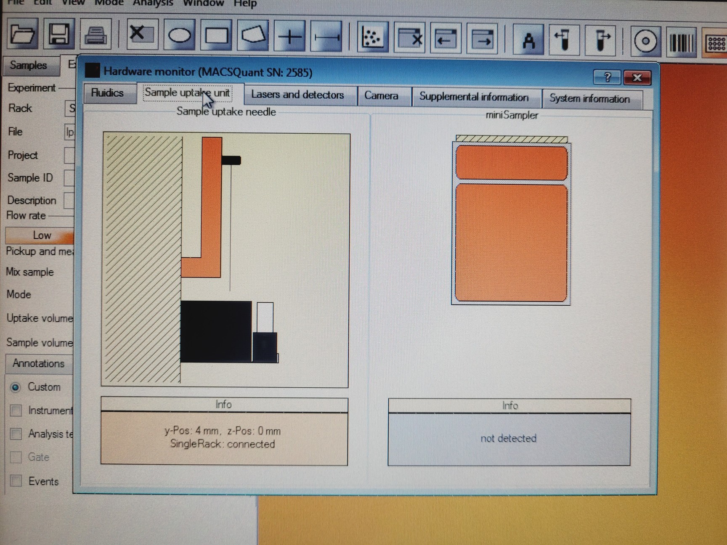
Task: Open the Lasers and detectors tab
Action: [297, 95]
